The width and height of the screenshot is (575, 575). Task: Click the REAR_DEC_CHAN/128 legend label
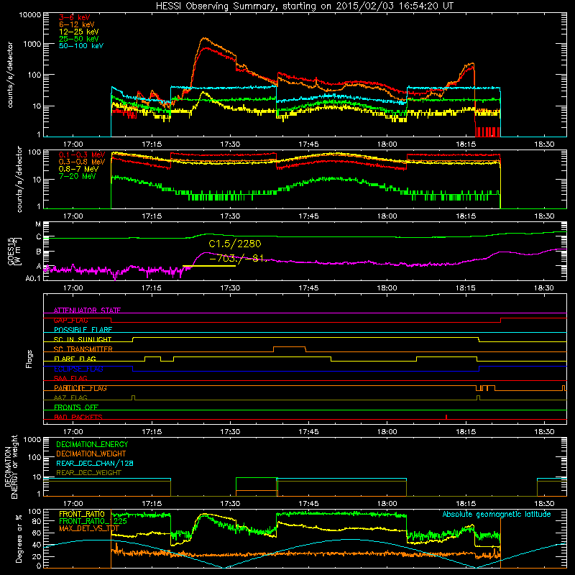pos(95,463)
